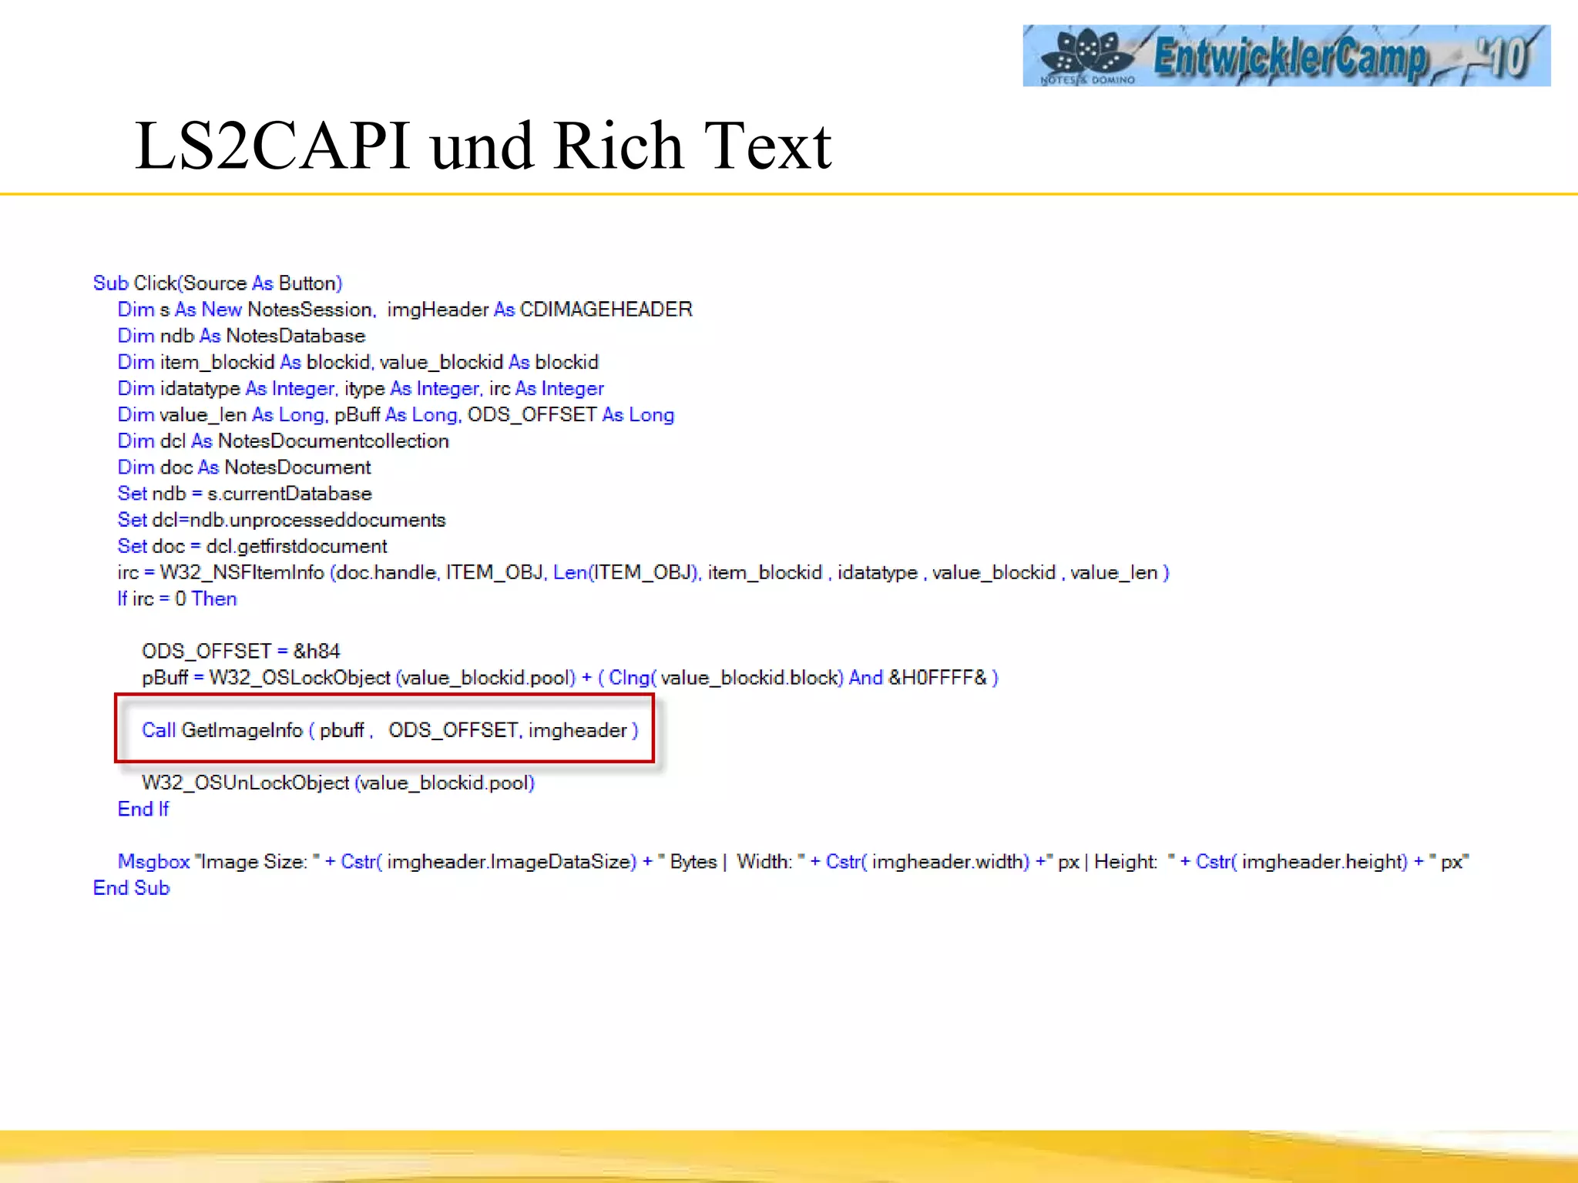Click the highlighted line 'Call GetImageInfo ( pbuff...'
1578x1183 pixels.
[390, 730]
